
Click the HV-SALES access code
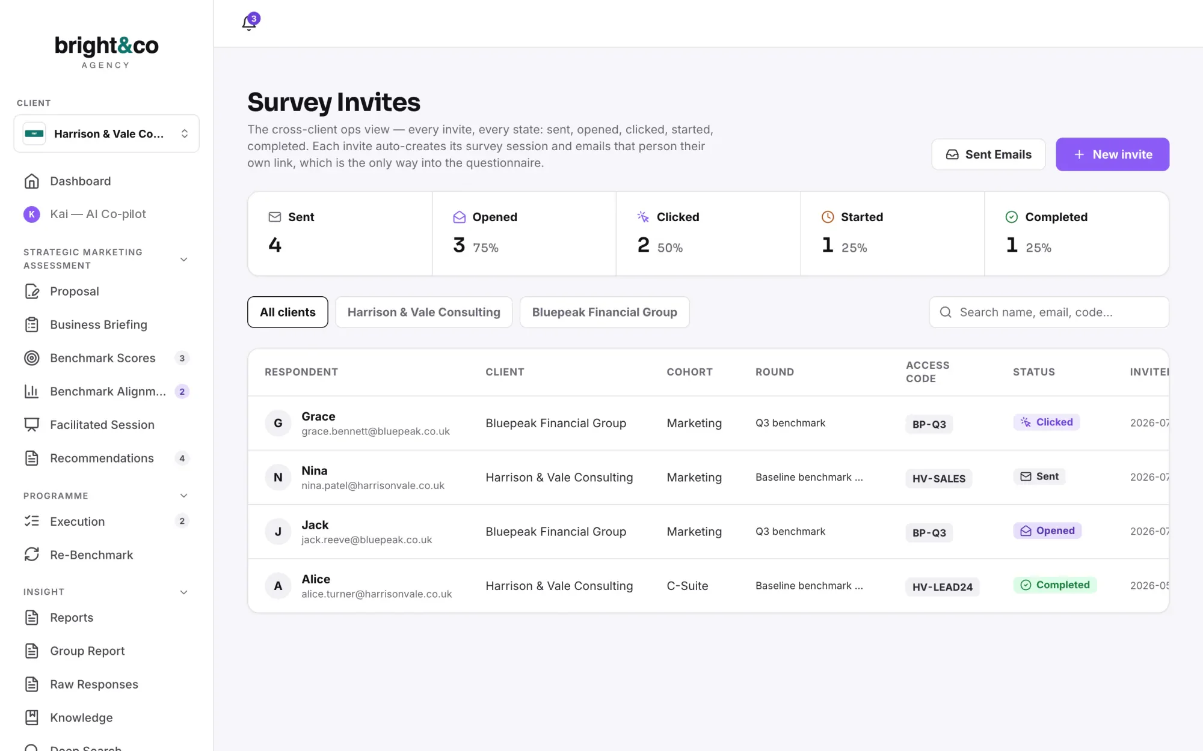point(938,479)
